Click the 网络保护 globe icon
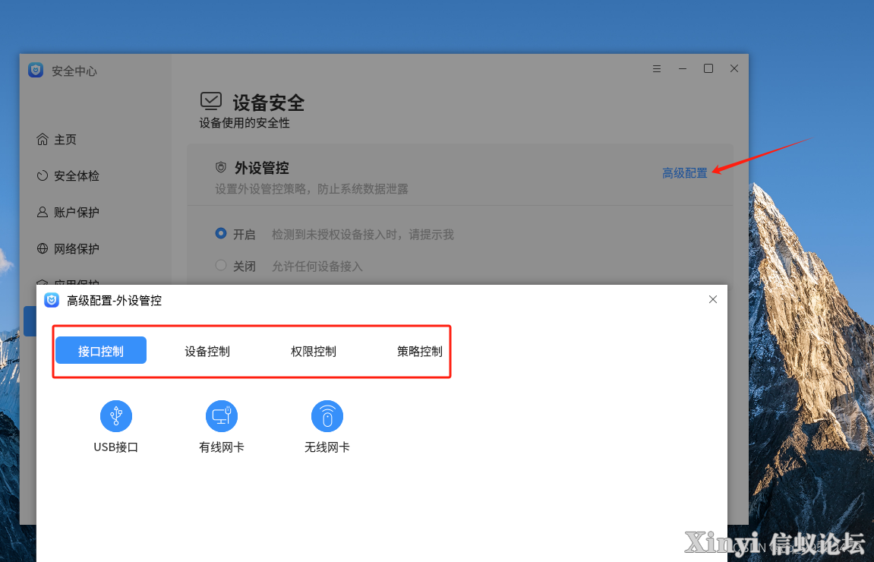 (x=43, y=248)
